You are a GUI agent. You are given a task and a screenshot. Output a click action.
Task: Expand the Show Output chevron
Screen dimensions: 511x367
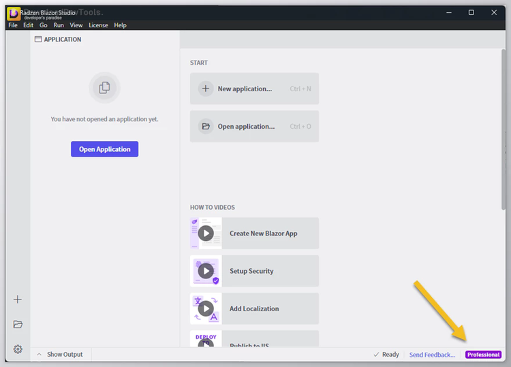39,354
